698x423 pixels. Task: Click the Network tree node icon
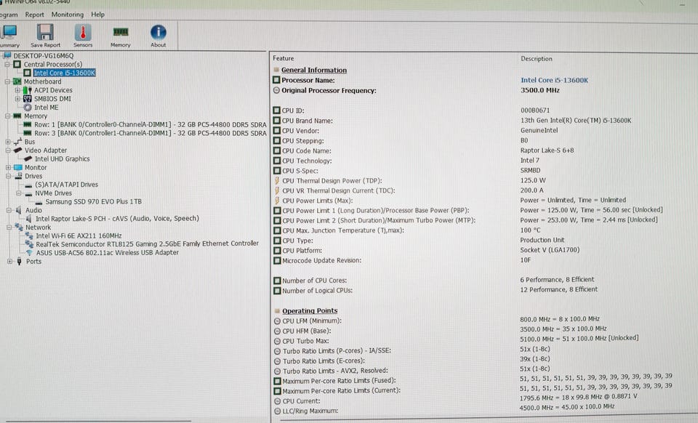click(19, 227)
